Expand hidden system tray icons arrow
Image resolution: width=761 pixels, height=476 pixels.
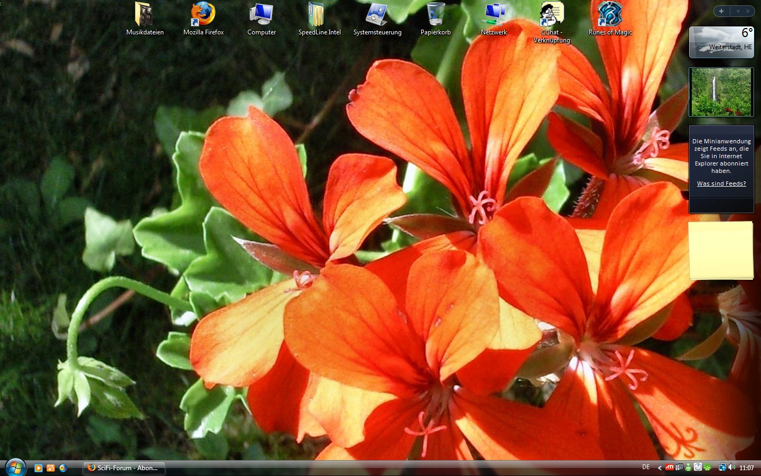660,468
